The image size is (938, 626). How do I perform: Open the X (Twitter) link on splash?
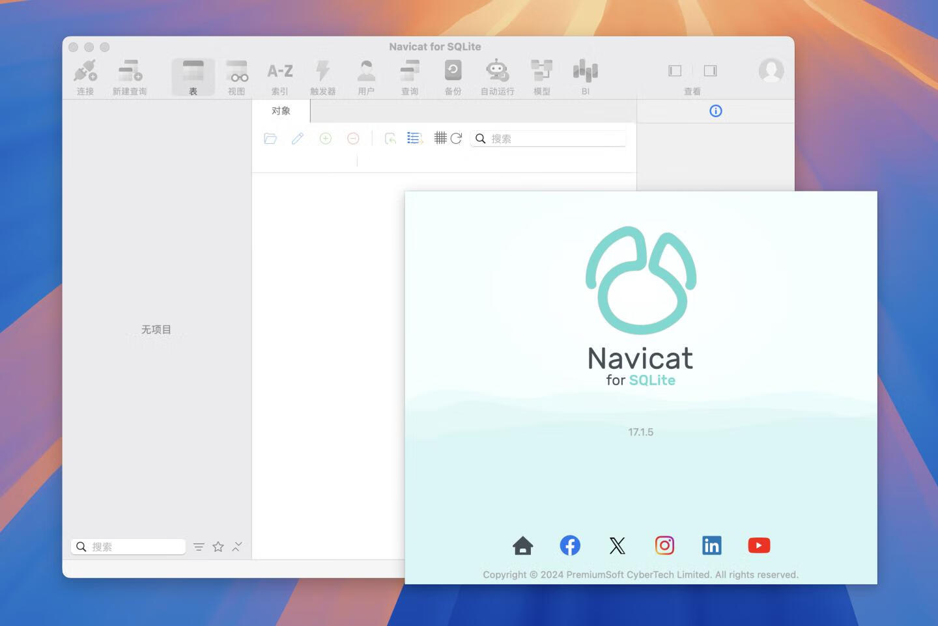click(617, 545)
